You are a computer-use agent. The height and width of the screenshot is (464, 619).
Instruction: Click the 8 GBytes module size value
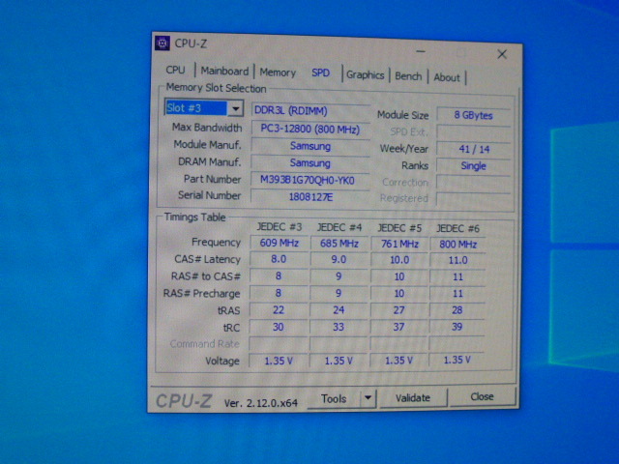(x=474, y=115)
